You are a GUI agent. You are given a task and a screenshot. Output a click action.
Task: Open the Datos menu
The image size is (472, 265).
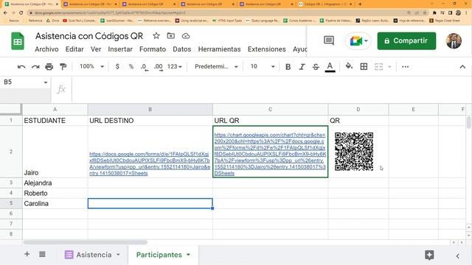182,49
